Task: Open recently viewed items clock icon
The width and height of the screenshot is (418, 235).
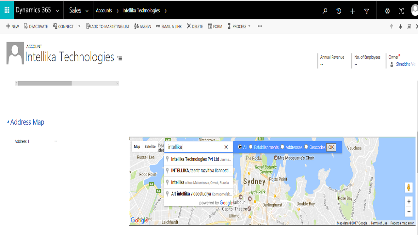Action: (339, 11)
